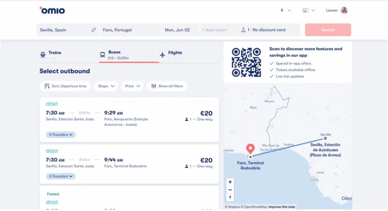The height and width of the screenshot is (211, 388).
Task: Click the Improve this map link
Action: point(282,207)
